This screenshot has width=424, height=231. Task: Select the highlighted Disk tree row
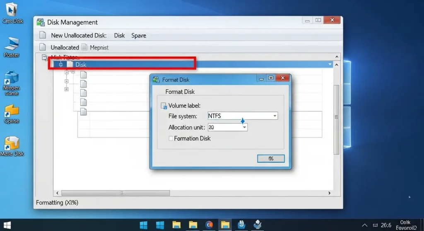tap(193, 64)
